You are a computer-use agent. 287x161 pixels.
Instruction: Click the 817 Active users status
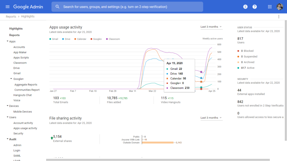pyautogui.click(x=246, y=68)
